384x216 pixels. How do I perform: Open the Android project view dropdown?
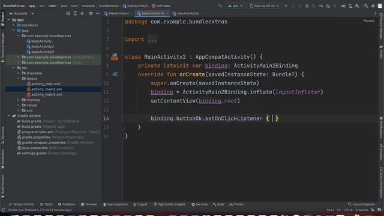click(x=22, y=13)
